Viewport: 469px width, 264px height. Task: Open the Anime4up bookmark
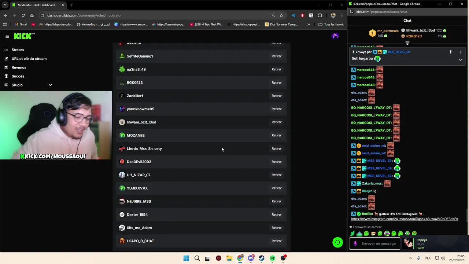click(93, 25)
